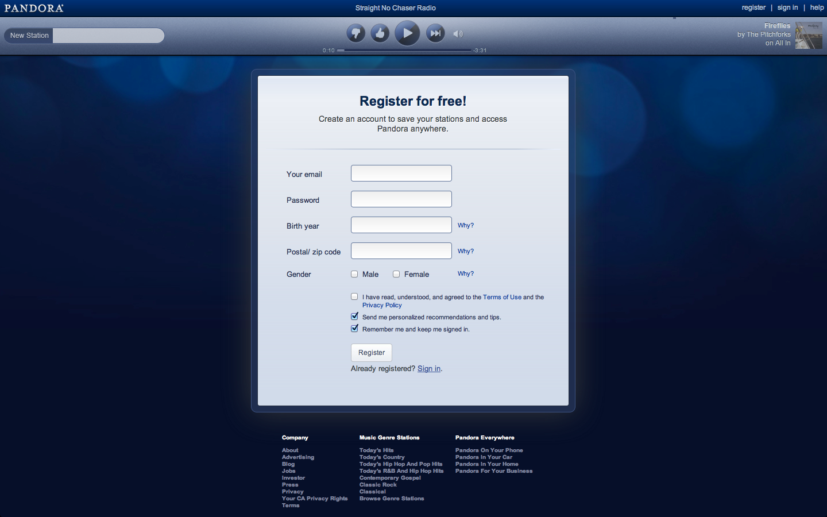827x517 pixels.
Task: Click artist The Pitchforks
Action: (x=768, y=34)
